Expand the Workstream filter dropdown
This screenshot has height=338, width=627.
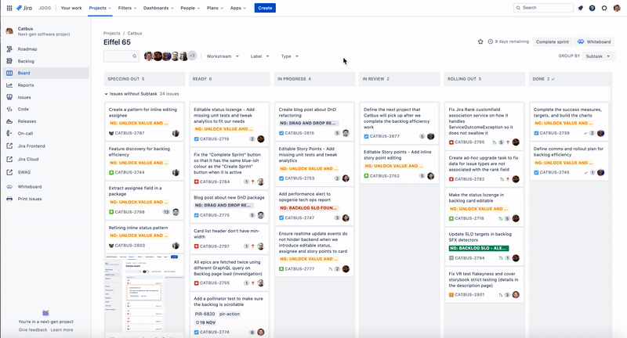click(223, 56)
